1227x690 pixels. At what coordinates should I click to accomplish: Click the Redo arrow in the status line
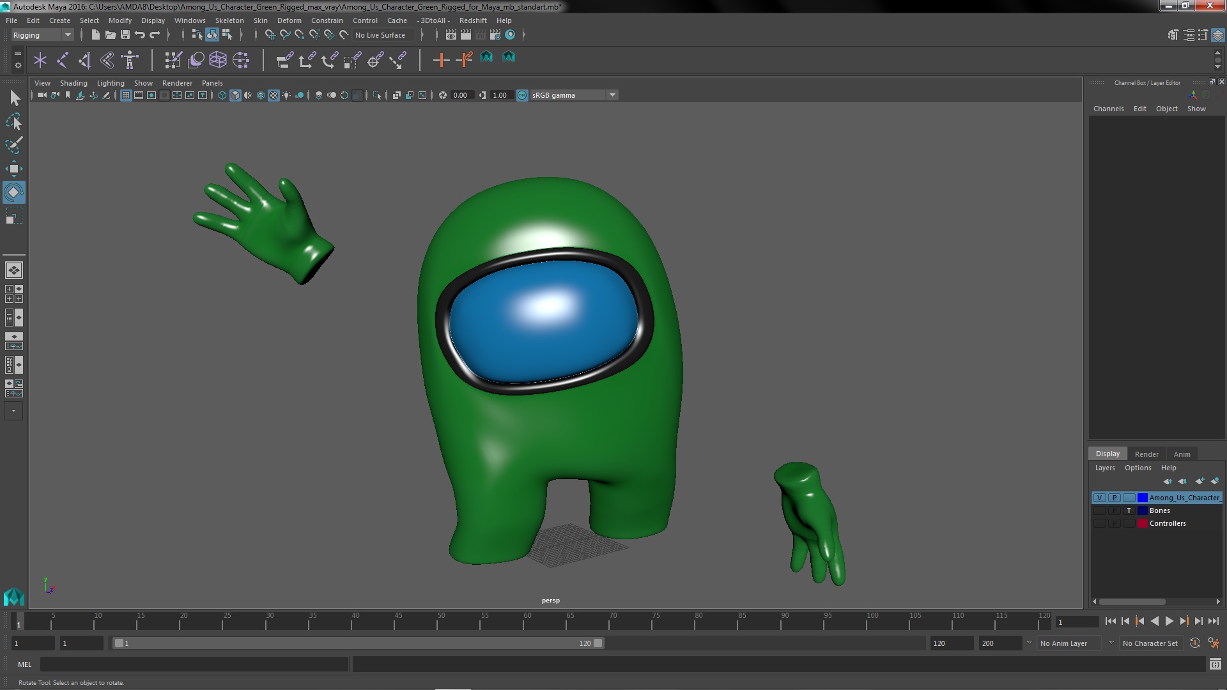pos(155,35)
